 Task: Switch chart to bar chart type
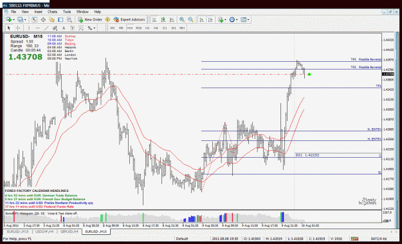tap(154, 19)
